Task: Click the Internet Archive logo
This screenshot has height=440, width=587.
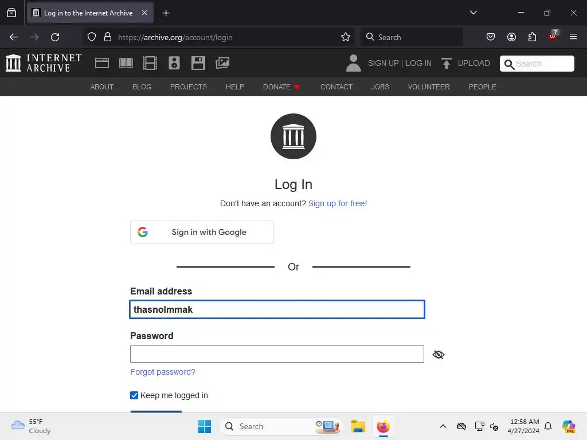Action: coord(44,63)
